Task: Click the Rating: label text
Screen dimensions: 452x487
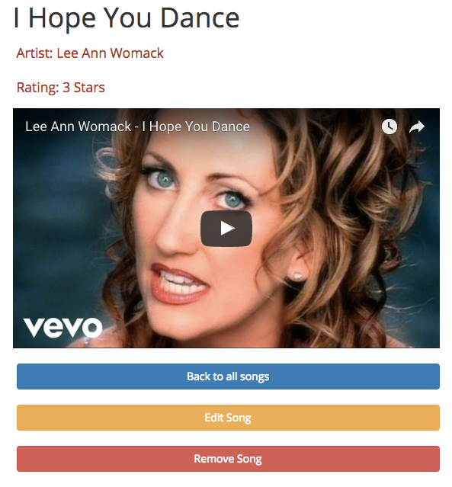Action: [37, 88]
